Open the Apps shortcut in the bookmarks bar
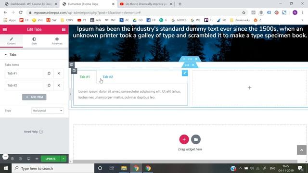This screenshot has height=173, width=308. tap(10, 20)
